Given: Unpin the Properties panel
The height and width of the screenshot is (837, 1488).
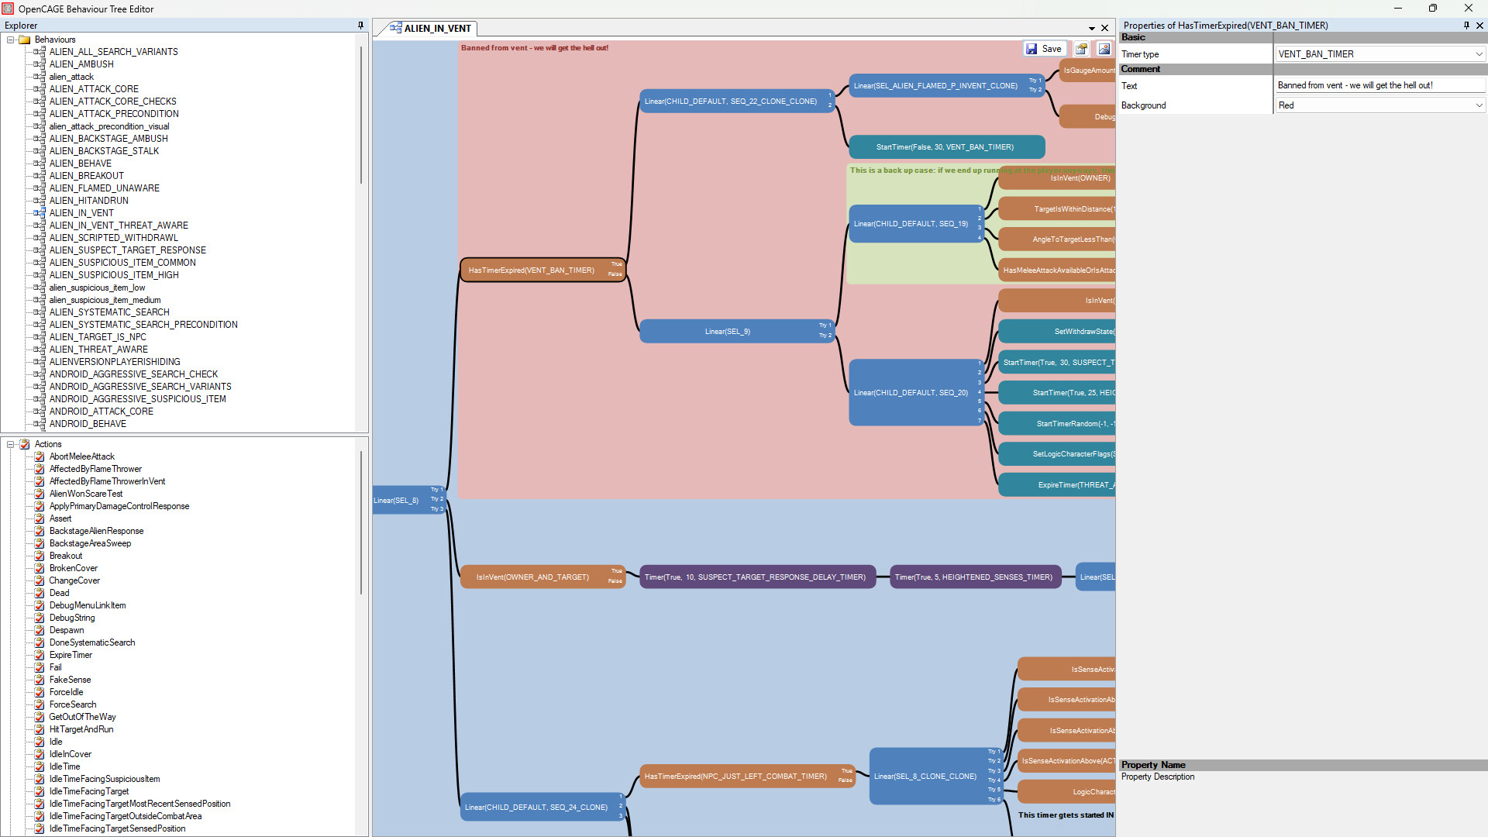Looking at the screenshot, I should (x=1466, y=25).
